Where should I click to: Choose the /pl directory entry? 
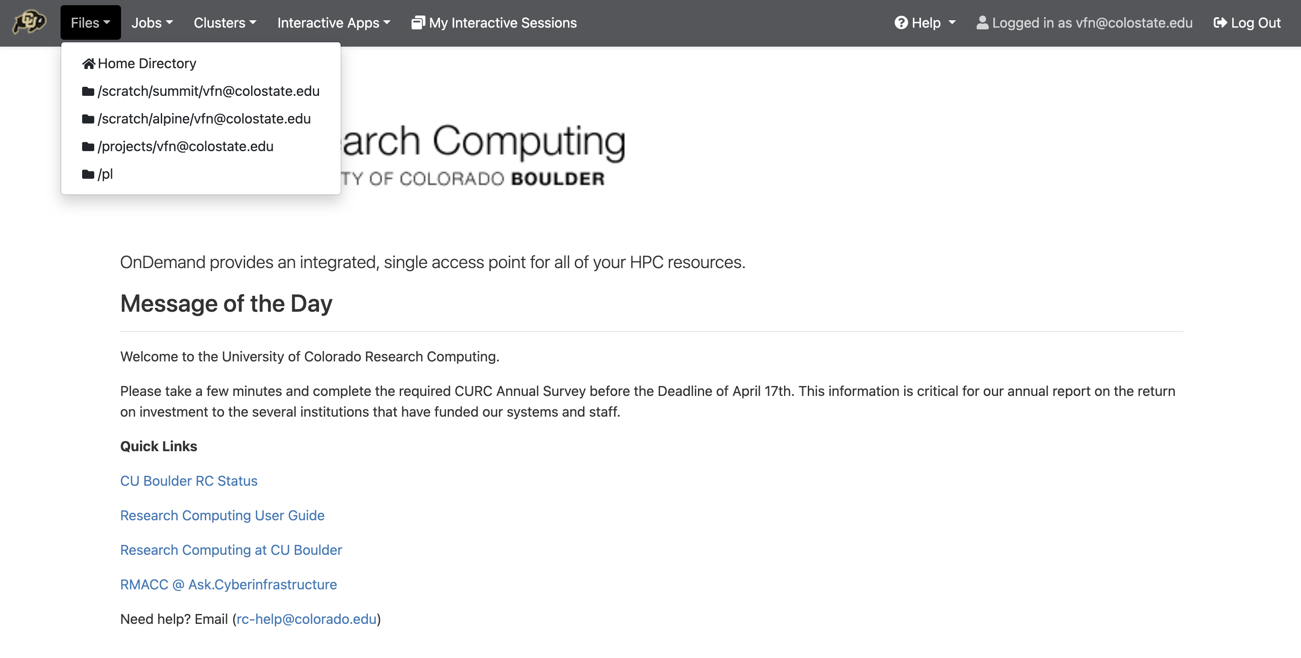point(201,174)
